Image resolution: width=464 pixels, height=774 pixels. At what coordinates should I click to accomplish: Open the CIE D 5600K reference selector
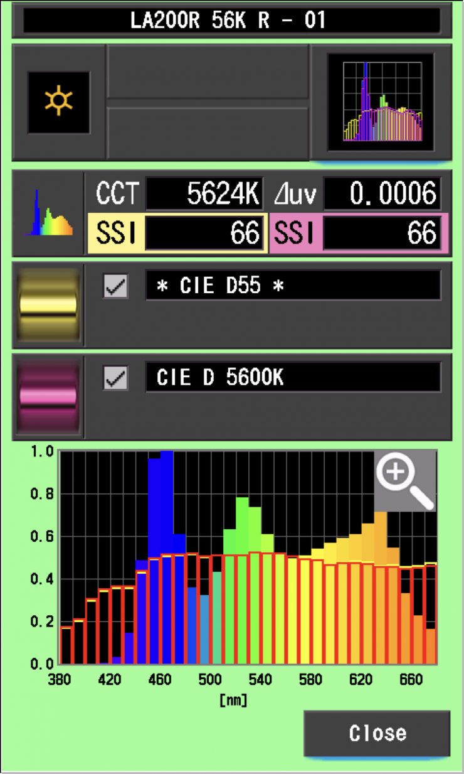tap(293, 378)
